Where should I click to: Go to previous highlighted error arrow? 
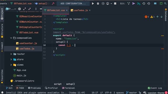pos(157,17)
